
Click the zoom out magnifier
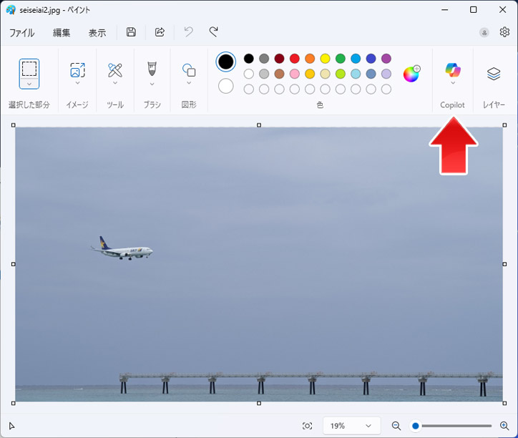point(396,426)
